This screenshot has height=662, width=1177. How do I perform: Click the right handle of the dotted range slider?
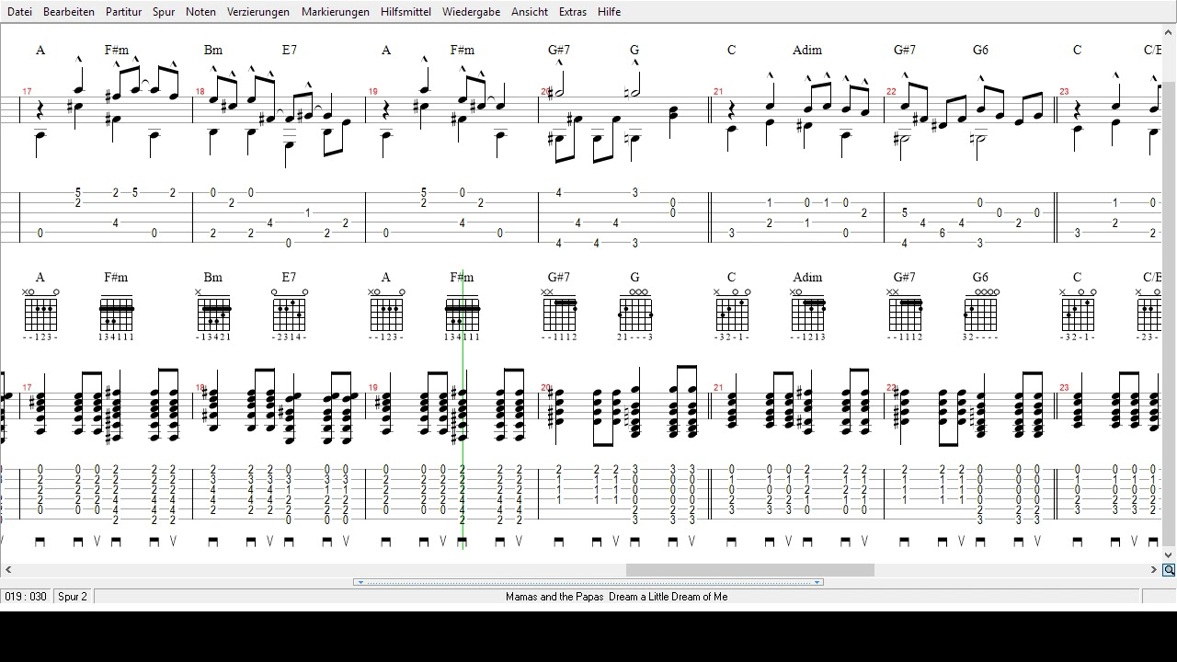click(817, 582)
